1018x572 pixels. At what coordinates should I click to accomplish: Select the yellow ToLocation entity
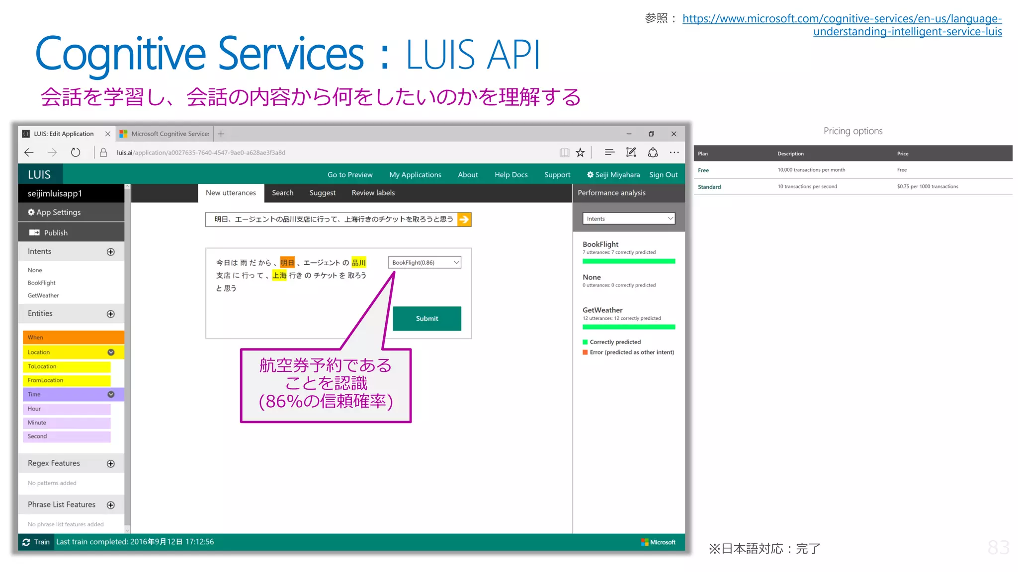click(x=67, y=366)
